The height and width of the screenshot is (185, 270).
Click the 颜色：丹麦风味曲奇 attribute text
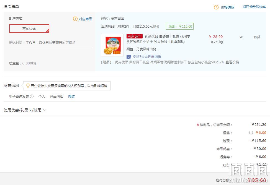[143, 49]
